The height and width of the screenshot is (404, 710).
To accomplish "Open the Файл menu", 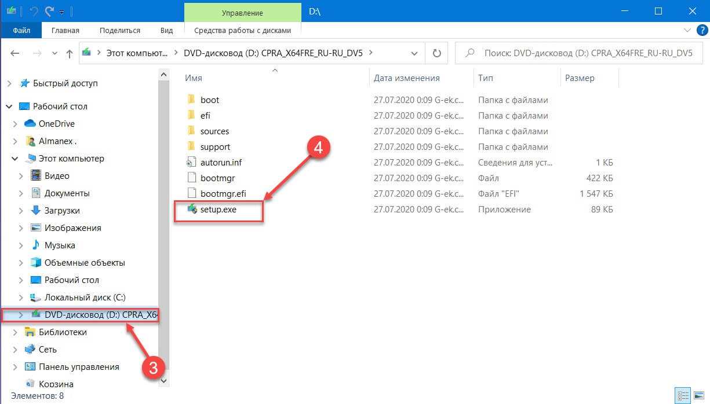I will [x=21, y=30].
